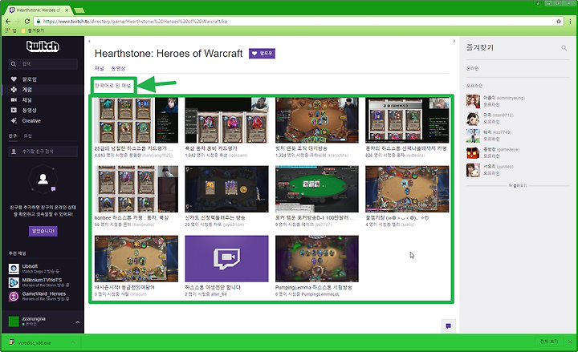
Task: Click the Ubisoft recommended channel avatar
Action: [x=14, y=269]
